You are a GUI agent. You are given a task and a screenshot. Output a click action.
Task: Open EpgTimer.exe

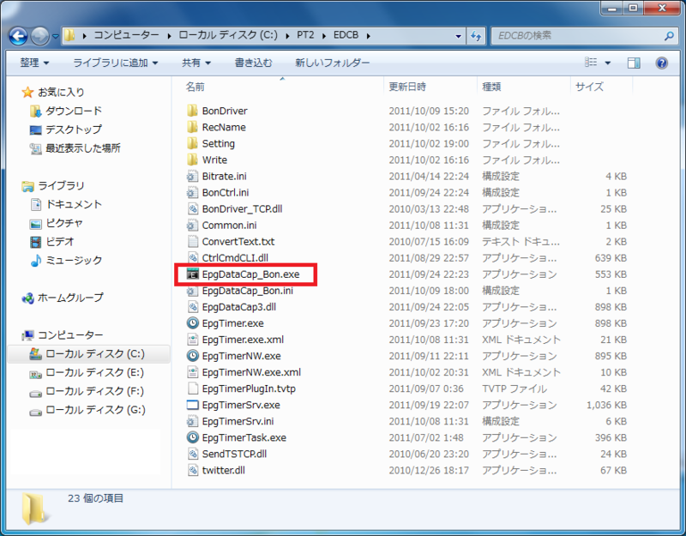(232, 323)
